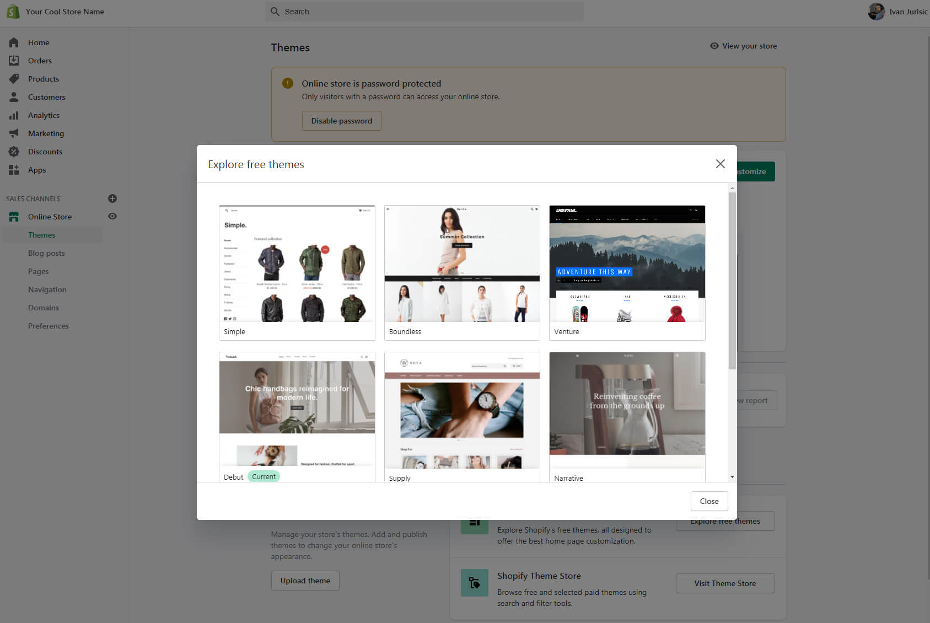Image resolution: width=930 pixels, height=623 pixels.
Task: Open the Discounts page
Action: (45, 152)
